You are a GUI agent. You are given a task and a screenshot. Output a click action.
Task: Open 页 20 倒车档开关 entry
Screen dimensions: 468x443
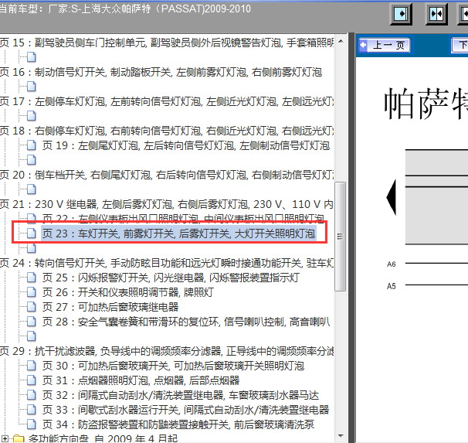point(167,175)
